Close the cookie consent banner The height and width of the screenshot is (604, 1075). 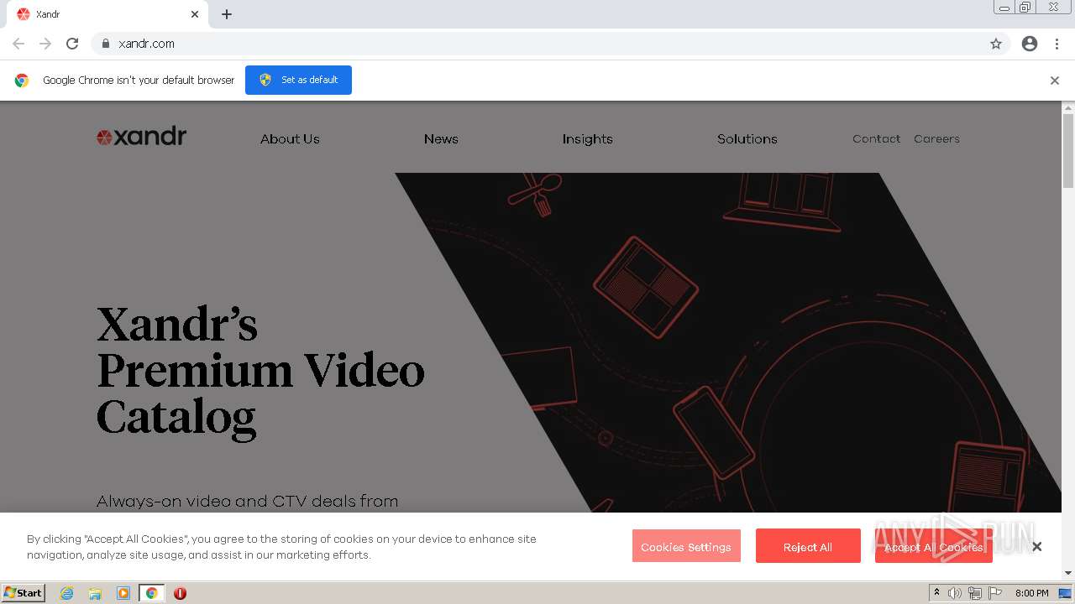pos(1037,547)
